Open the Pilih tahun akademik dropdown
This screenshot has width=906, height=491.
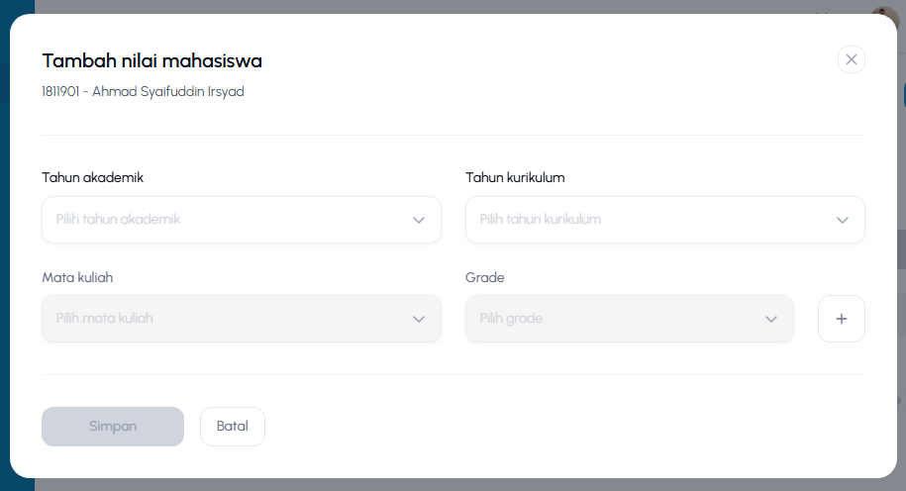(242, 220)
